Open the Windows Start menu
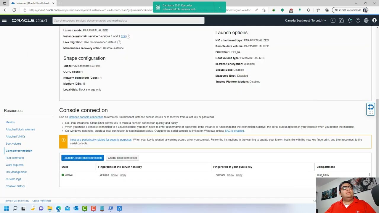The image size is (379, 213). click(x=6, y=209)
